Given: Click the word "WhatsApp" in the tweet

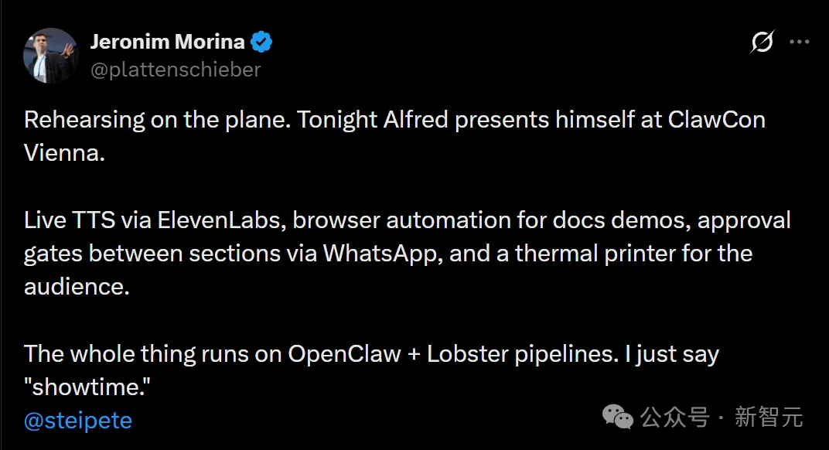Looking at the screenshot, I should point(382,253).
